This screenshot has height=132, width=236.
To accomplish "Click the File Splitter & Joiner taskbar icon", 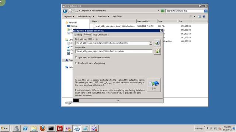I will coord(77,128).
